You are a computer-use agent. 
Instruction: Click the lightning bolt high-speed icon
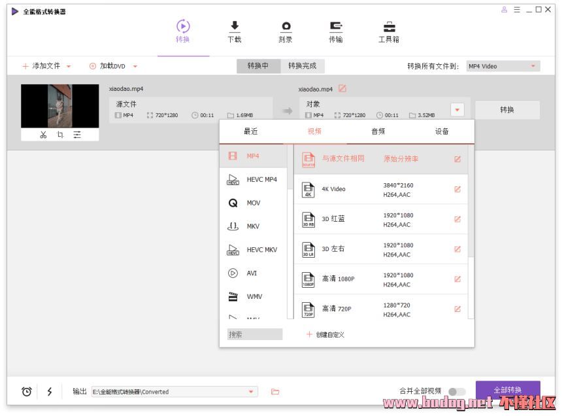coord(50,392)
